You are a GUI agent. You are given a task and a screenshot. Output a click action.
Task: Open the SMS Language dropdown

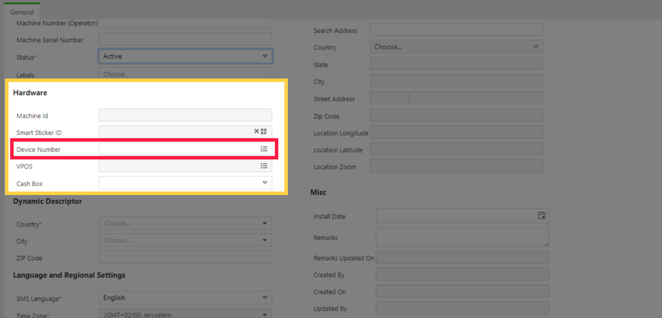(185, 298)
